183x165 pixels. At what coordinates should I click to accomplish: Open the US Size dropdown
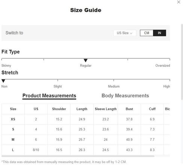pyautogui.click(x=124, y=33)
